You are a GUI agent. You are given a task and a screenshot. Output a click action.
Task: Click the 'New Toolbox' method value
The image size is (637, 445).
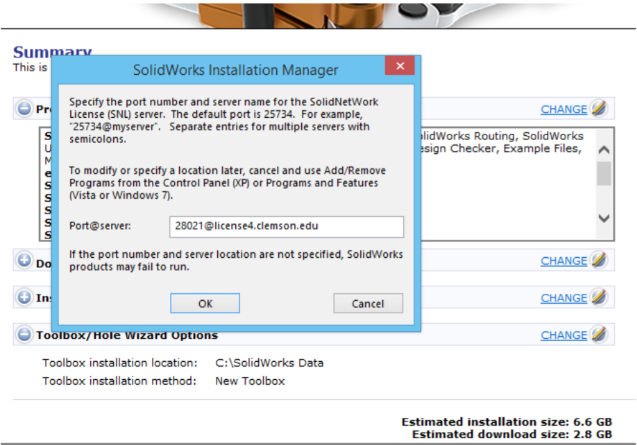[250, 381]
